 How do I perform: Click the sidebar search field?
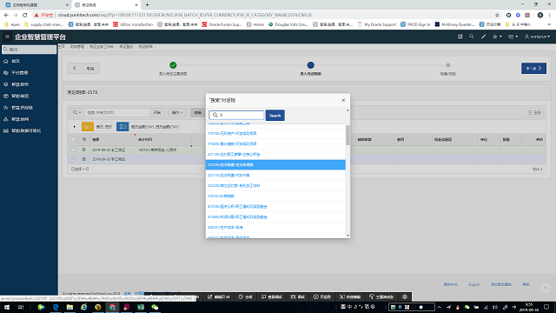click(29, 50)
